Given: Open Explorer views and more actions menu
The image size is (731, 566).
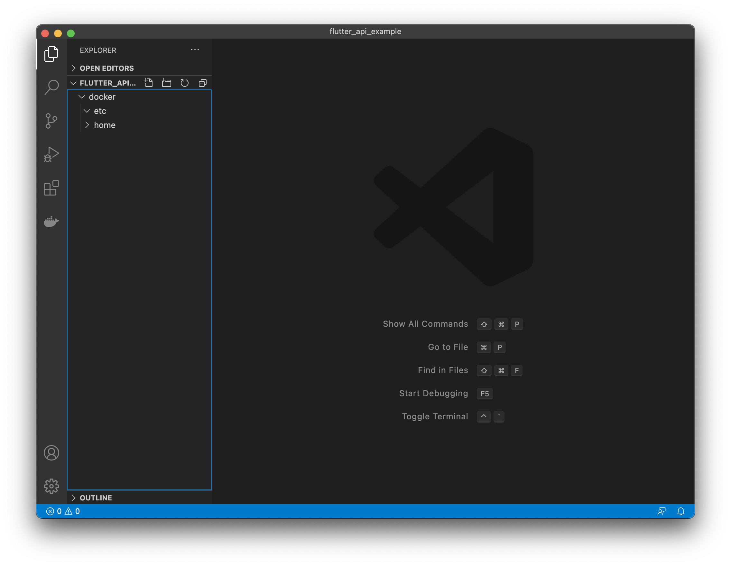Looking at the screenshot, I should point(195,50).
